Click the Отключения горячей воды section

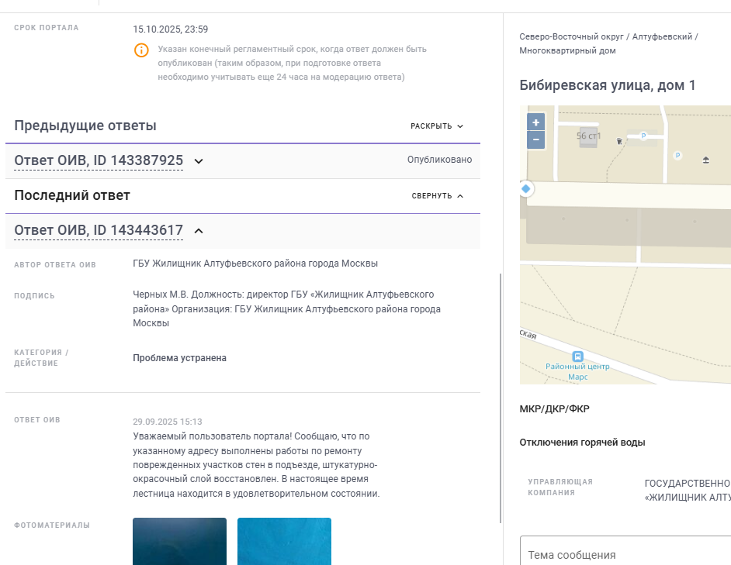582,443
